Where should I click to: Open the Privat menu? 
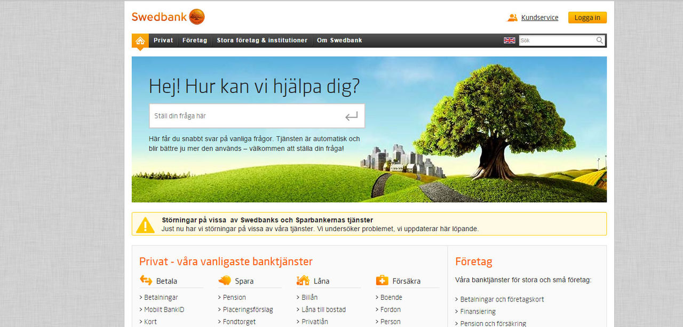(x=163, y=40)
